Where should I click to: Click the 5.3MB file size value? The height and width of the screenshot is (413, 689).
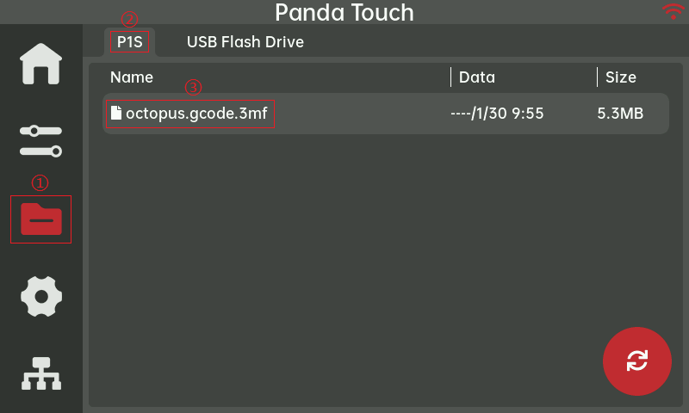[621, 114]
